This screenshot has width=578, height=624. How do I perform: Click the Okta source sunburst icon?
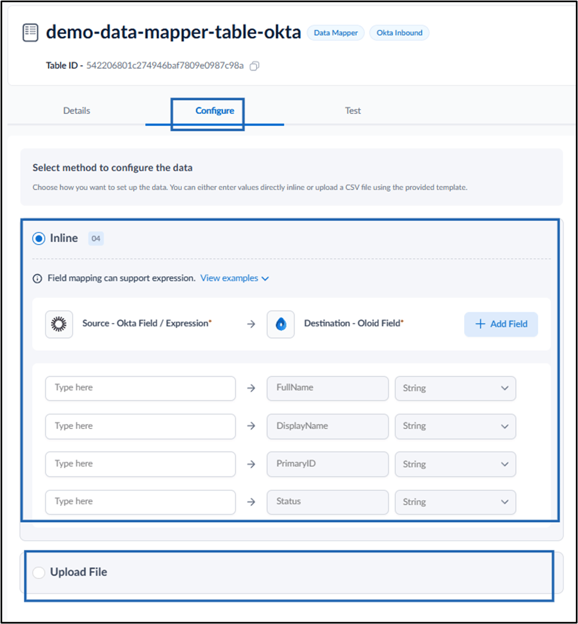coord(59,324)
